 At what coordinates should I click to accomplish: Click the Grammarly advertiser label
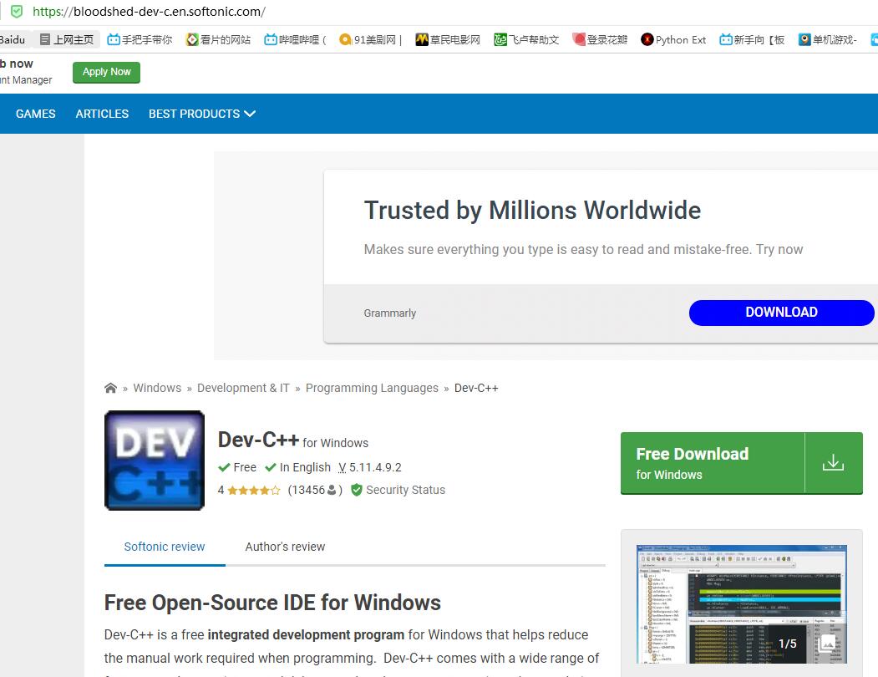pyautogui.click(x=390, y=313)
